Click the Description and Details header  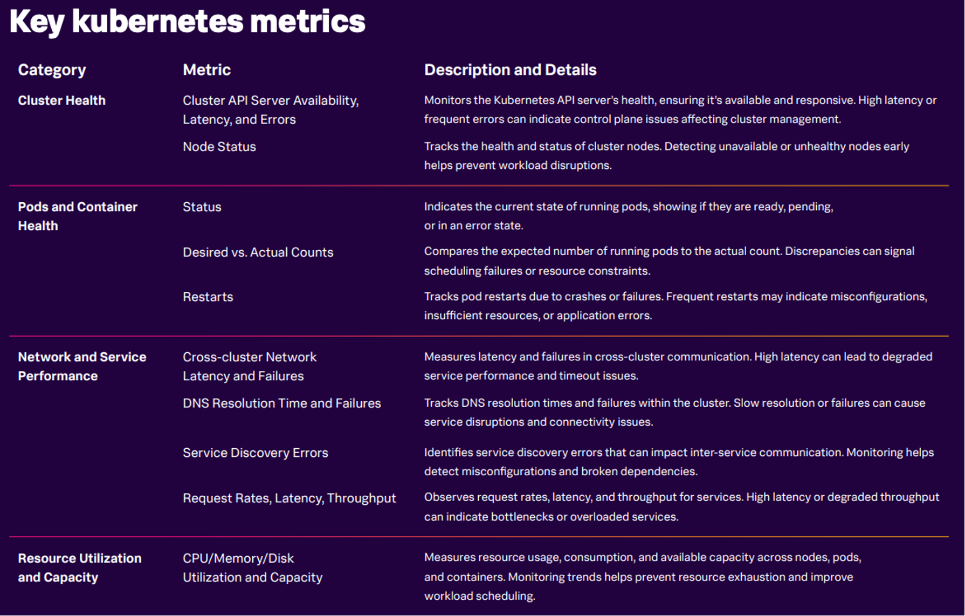coord(510,70)
